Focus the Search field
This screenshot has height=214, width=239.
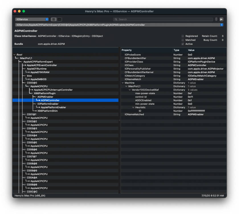click(163, 19)
